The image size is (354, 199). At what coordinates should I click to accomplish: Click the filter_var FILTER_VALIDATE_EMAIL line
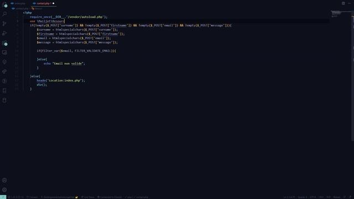(76, 51)
